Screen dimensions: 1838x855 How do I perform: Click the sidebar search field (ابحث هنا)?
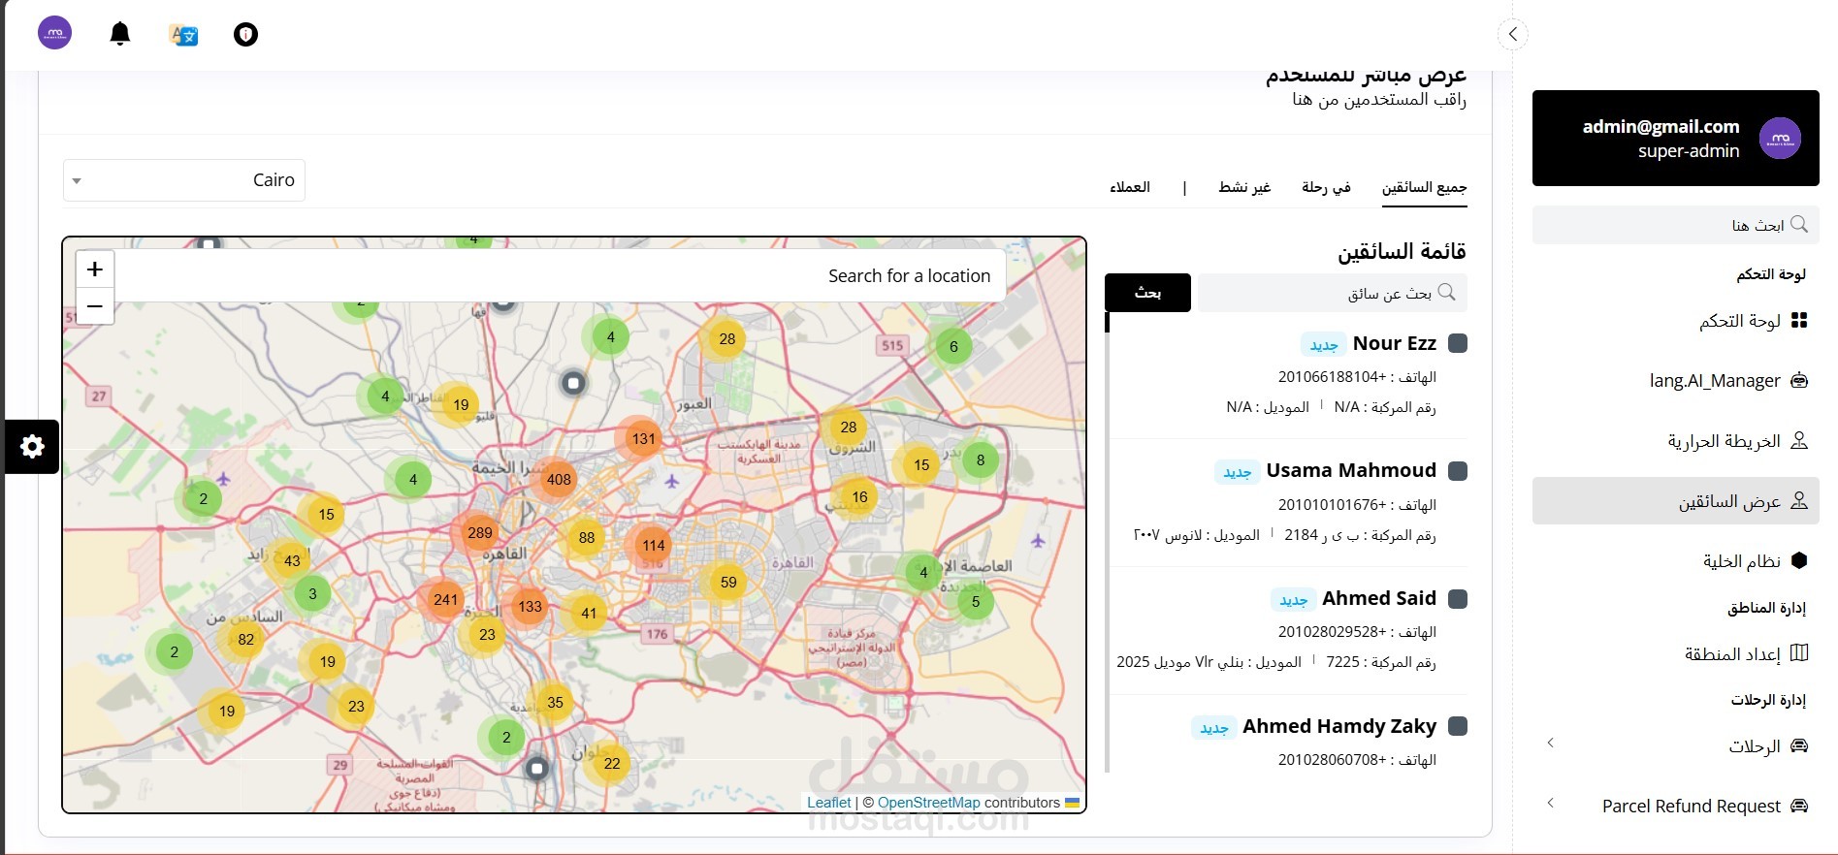click(x=1676, y=225)
